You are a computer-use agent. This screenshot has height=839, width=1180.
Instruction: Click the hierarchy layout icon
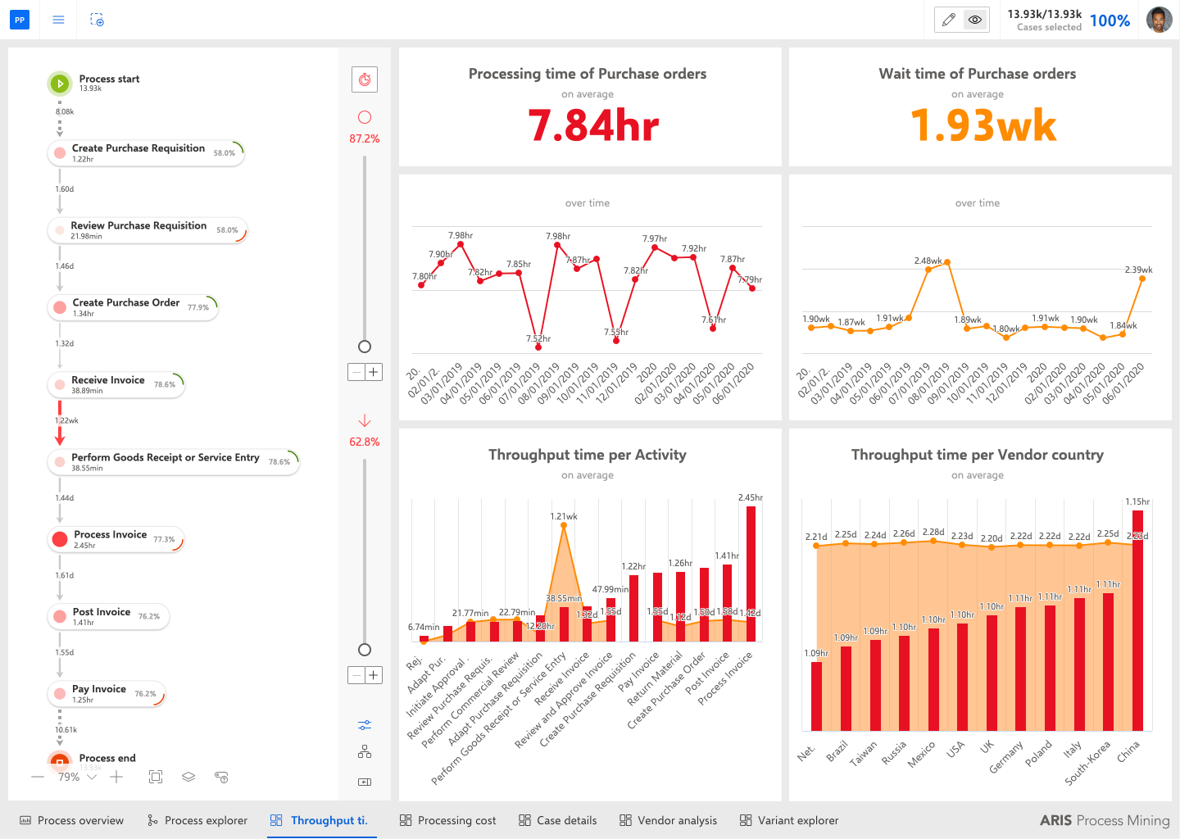[365, 751]
